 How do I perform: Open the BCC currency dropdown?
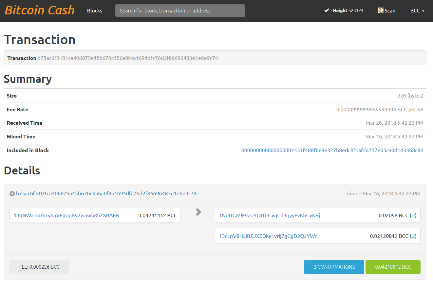(417, 11)
